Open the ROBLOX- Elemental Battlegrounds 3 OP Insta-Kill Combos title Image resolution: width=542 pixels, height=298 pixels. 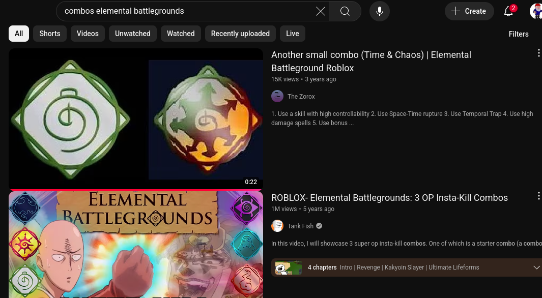click(389, 197)
